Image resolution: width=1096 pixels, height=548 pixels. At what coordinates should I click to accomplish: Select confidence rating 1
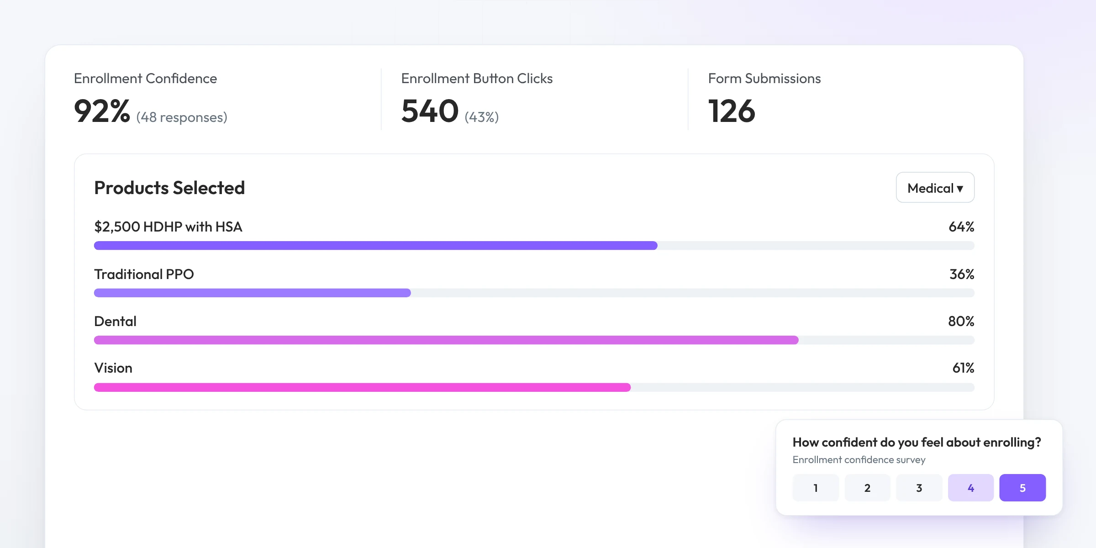[816, 488]
